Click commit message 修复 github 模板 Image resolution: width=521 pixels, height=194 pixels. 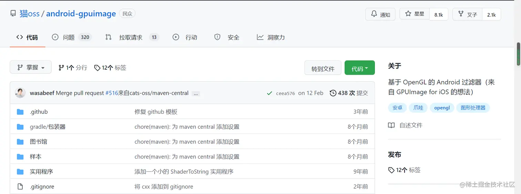click(x=156, y=112)
